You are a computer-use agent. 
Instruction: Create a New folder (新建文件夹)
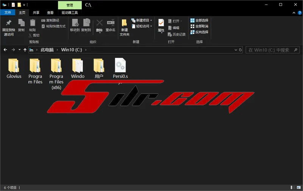(125, 28)
